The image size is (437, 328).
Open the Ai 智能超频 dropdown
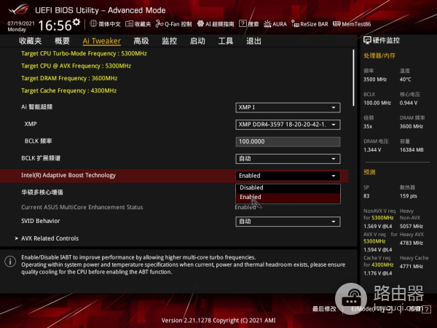point(288,107)
